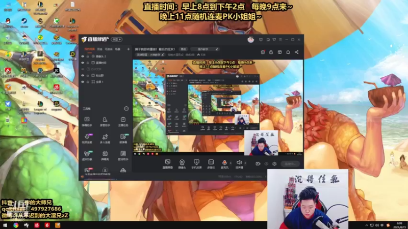
Task: Select the webcam overlay in the preview canvas
Action: pos(261,143)
